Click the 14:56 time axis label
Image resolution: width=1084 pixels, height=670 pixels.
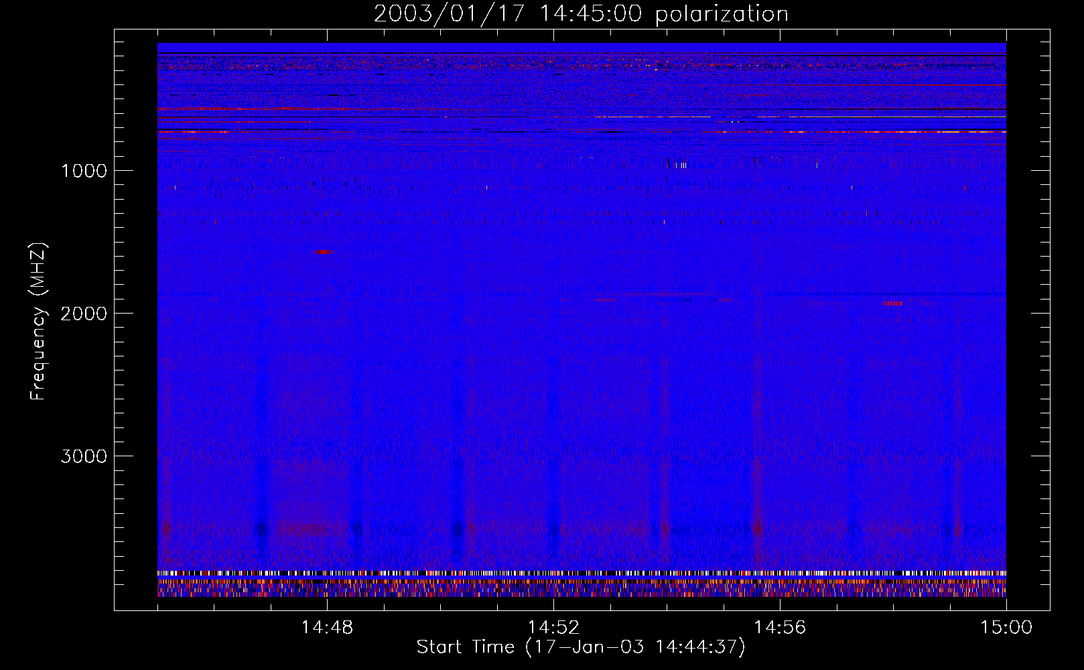[x=780, y=628]
